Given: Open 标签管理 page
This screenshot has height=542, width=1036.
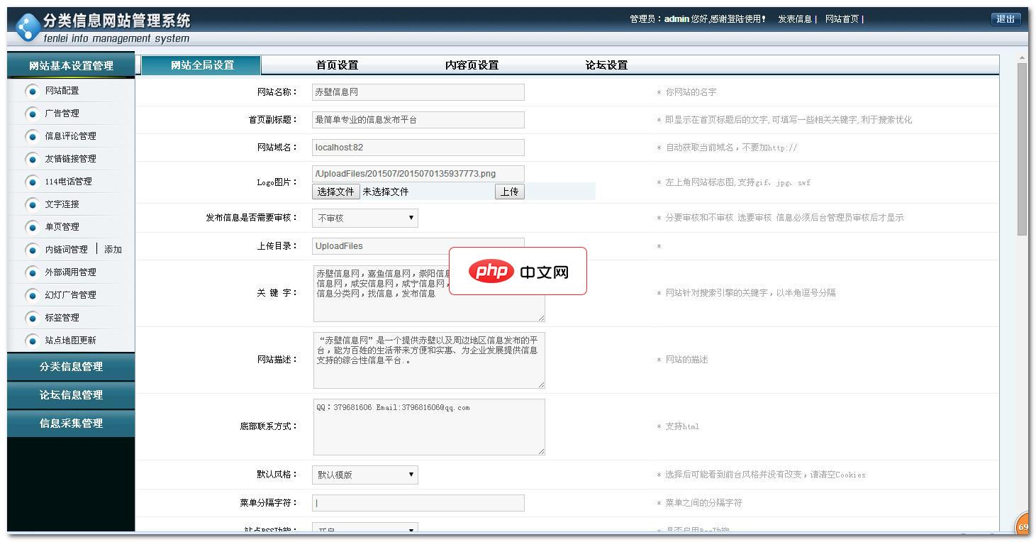Looking at the screenshot, I should tap(62, 317).
